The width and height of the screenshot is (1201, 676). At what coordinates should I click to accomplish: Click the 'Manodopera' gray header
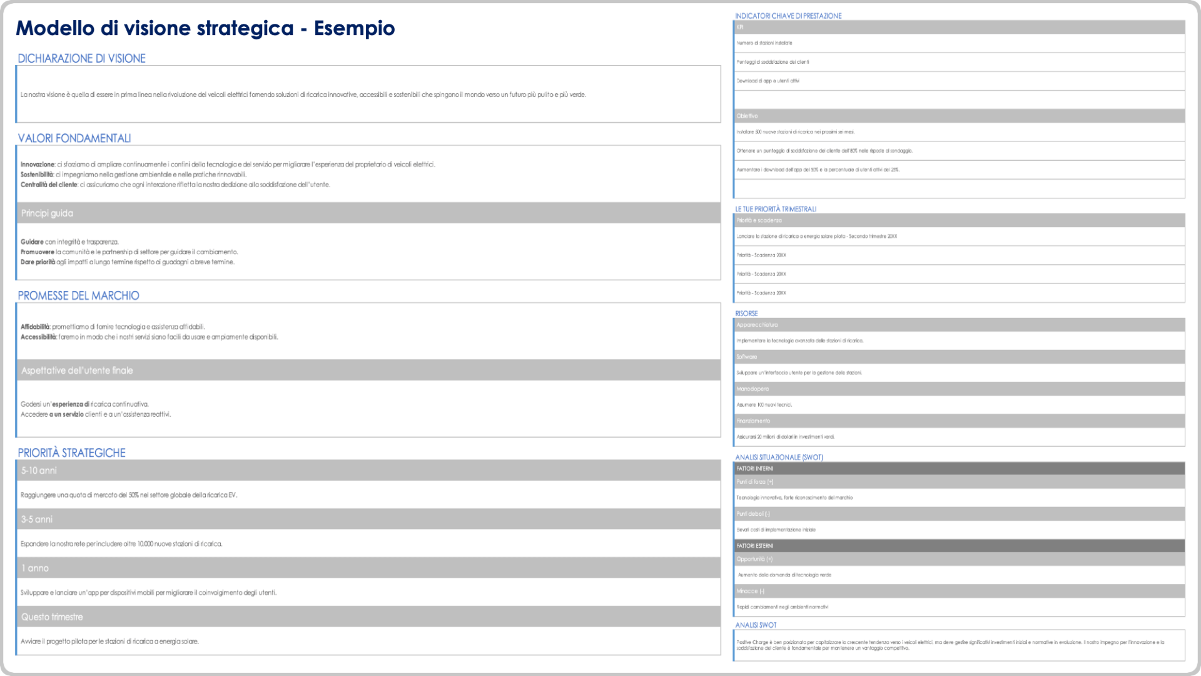point(960,389)
